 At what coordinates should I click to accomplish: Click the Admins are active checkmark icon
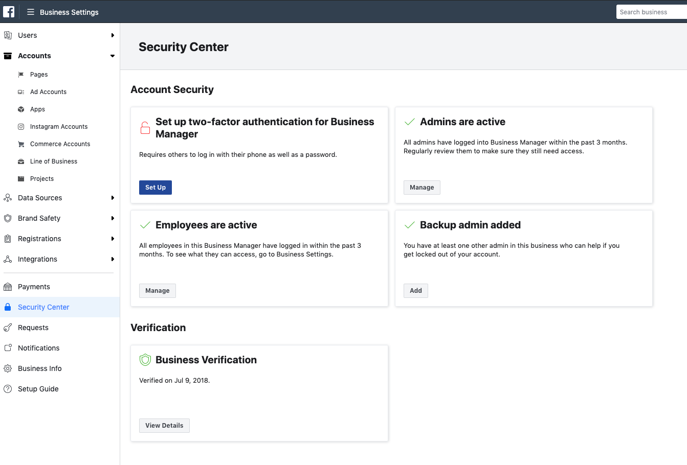tap(410, 122)
